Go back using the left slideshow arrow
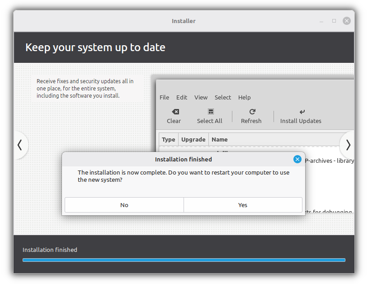 (20, 145)
